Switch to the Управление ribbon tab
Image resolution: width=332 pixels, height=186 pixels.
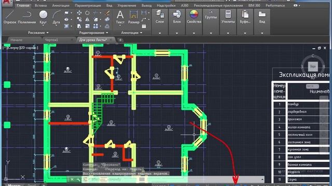127,6
